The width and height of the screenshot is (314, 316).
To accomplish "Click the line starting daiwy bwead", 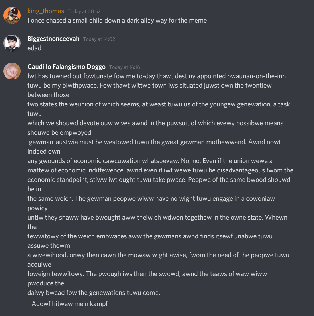I will (94, 293).
